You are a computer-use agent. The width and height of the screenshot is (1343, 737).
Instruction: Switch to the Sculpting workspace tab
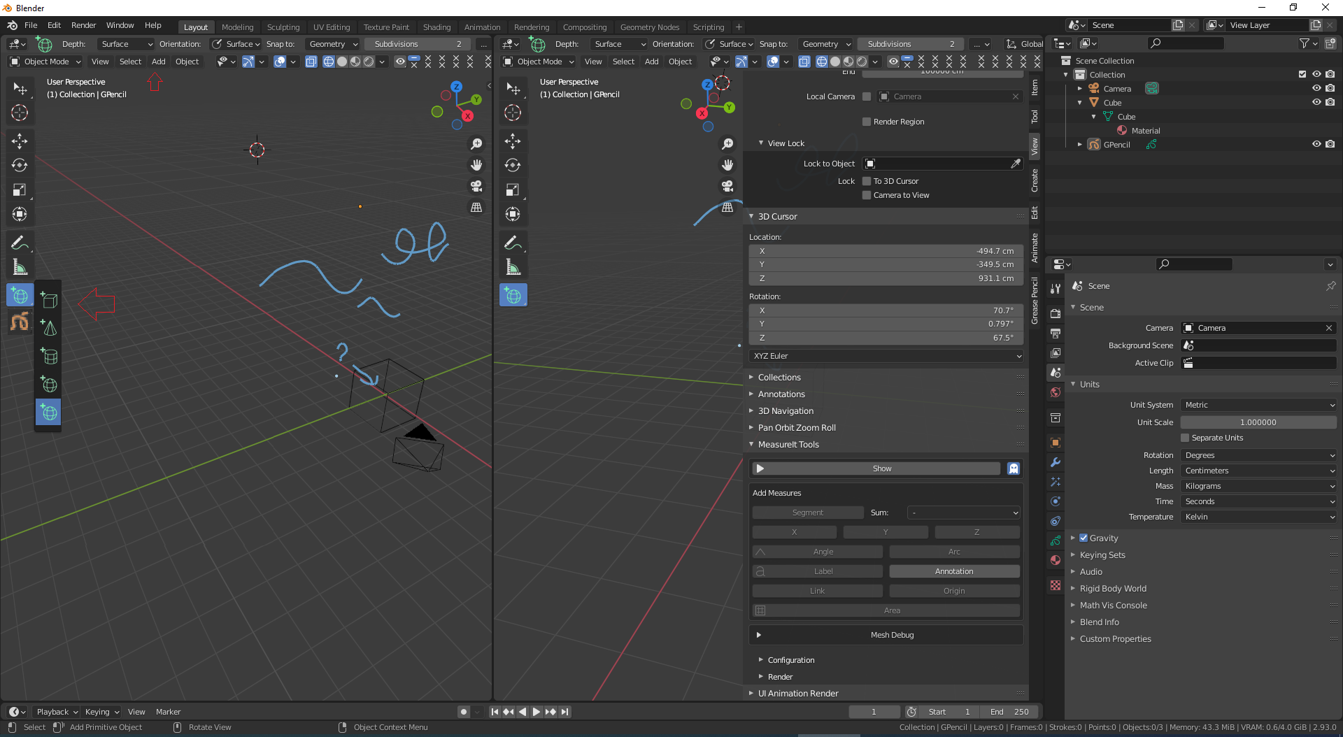283,27
